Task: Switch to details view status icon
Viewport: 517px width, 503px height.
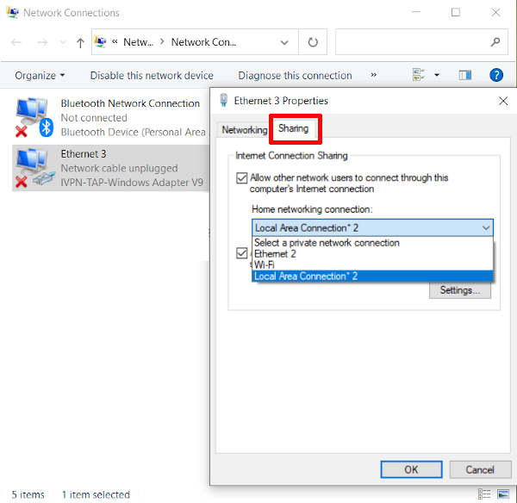Action: pyautogui.click(x=484, y=494)
